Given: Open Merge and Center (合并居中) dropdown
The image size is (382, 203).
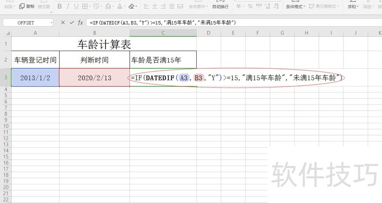Looking at the screenshot, I should tap(198, 7).
